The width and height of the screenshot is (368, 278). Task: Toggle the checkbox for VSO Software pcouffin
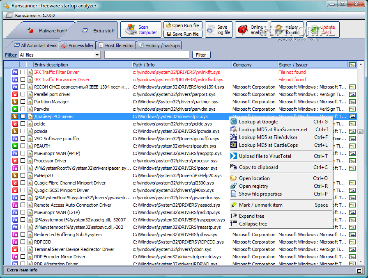click(23, 139)
